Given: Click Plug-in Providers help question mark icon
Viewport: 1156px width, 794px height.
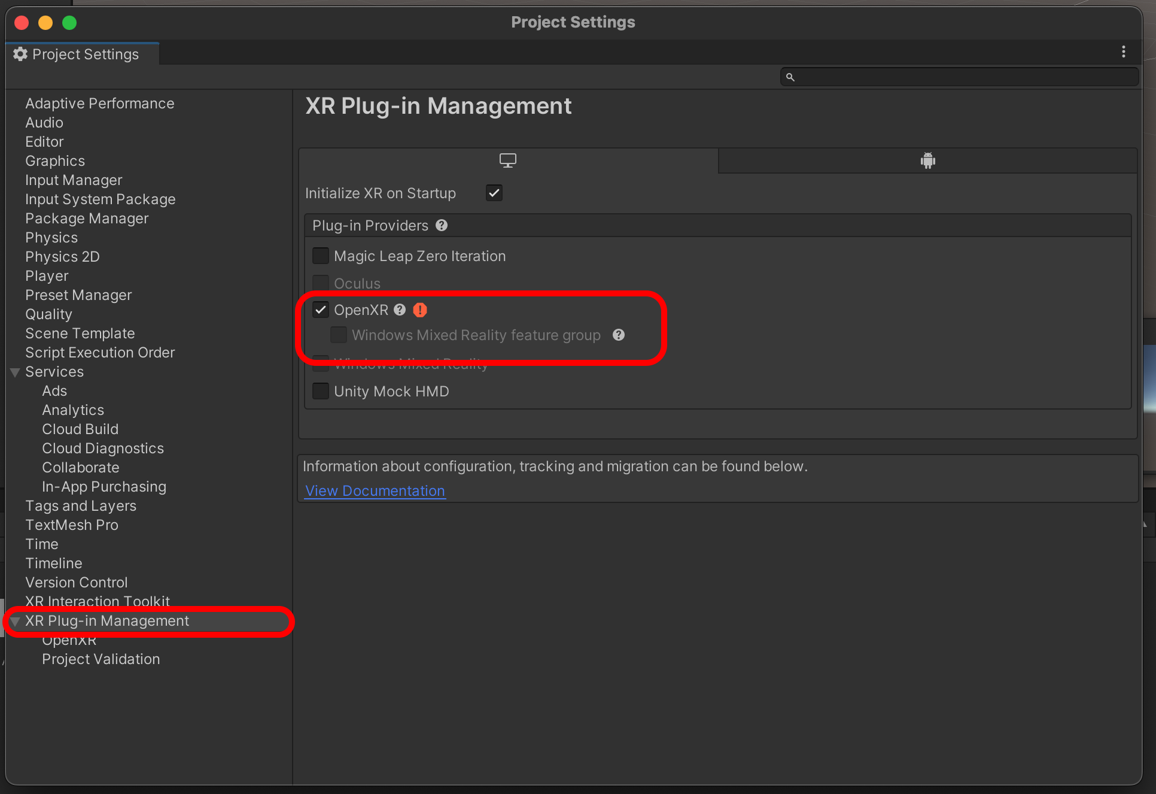Looking at the screenshot, I should coord(442,226).
